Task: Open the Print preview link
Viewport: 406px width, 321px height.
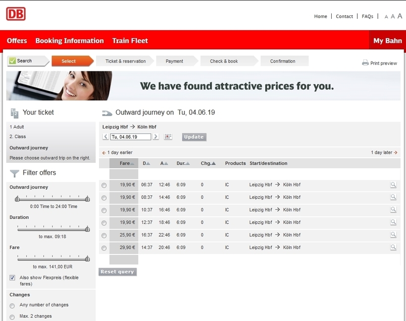Action: tap(384, 63)
